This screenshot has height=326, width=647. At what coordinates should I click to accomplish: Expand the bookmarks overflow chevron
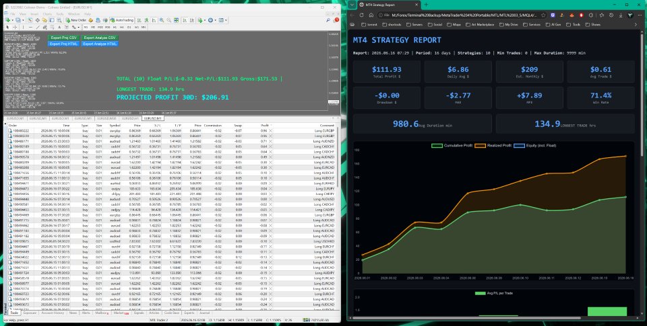point(636,25)
